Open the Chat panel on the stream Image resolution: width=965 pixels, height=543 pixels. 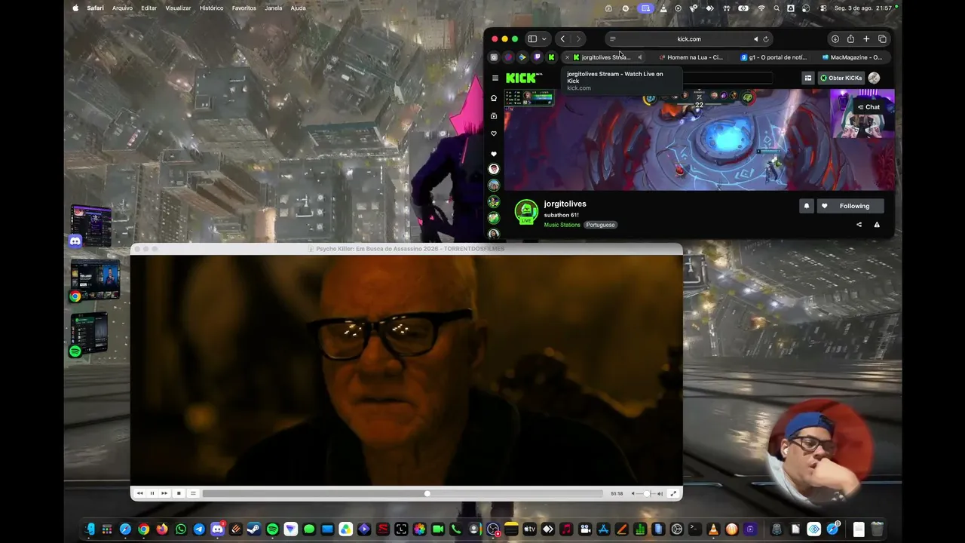coord(868,107)
